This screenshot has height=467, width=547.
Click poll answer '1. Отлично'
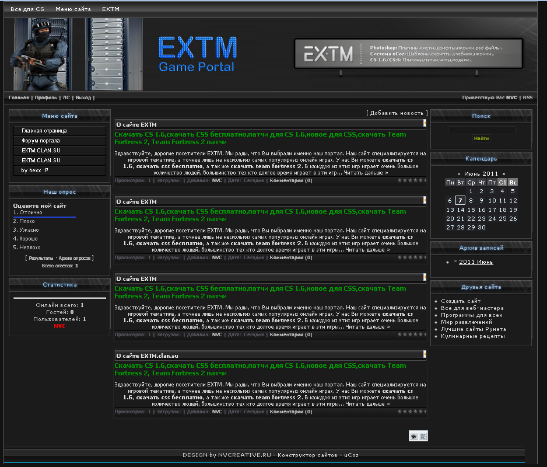click(27, 212)
